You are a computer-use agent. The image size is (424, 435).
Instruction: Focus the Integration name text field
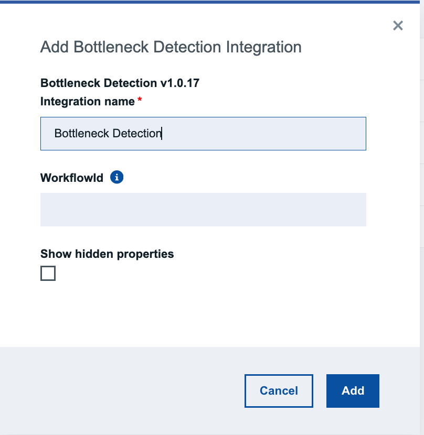(203, 134)
